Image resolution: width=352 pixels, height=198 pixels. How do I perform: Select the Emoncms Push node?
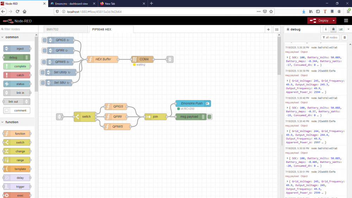pos(193,103)
